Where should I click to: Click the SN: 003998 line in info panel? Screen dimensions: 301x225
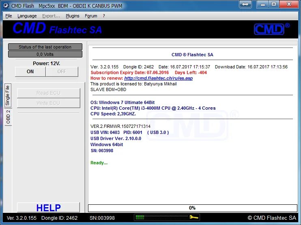[102, 151]
